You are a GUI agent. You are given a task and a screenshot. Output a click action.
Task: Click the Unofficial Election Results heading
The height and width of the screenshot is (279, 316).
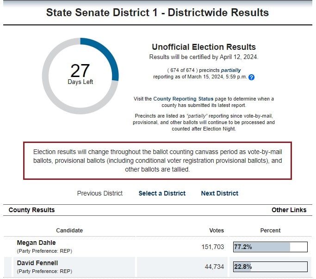coord(204,47)
